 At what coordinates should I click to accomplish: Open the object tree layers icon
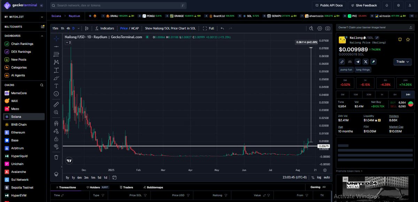(x=56, y=174)
